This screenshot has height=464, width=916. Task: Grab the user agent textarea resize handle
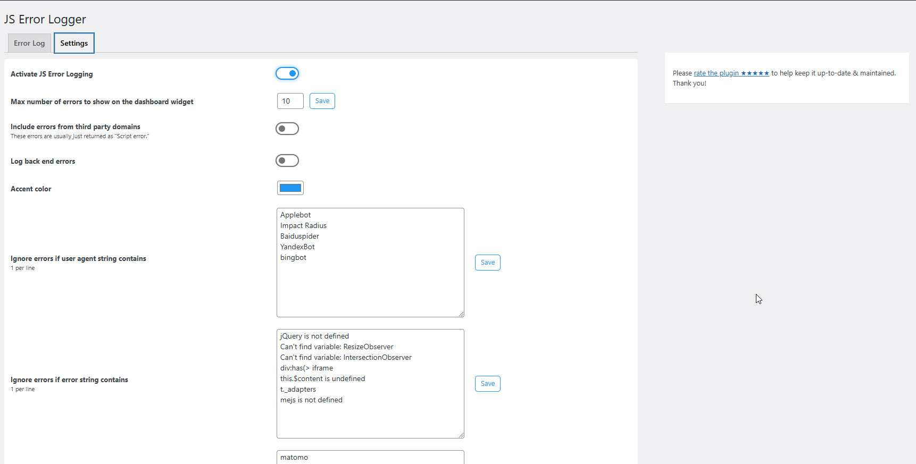[461, 314]
